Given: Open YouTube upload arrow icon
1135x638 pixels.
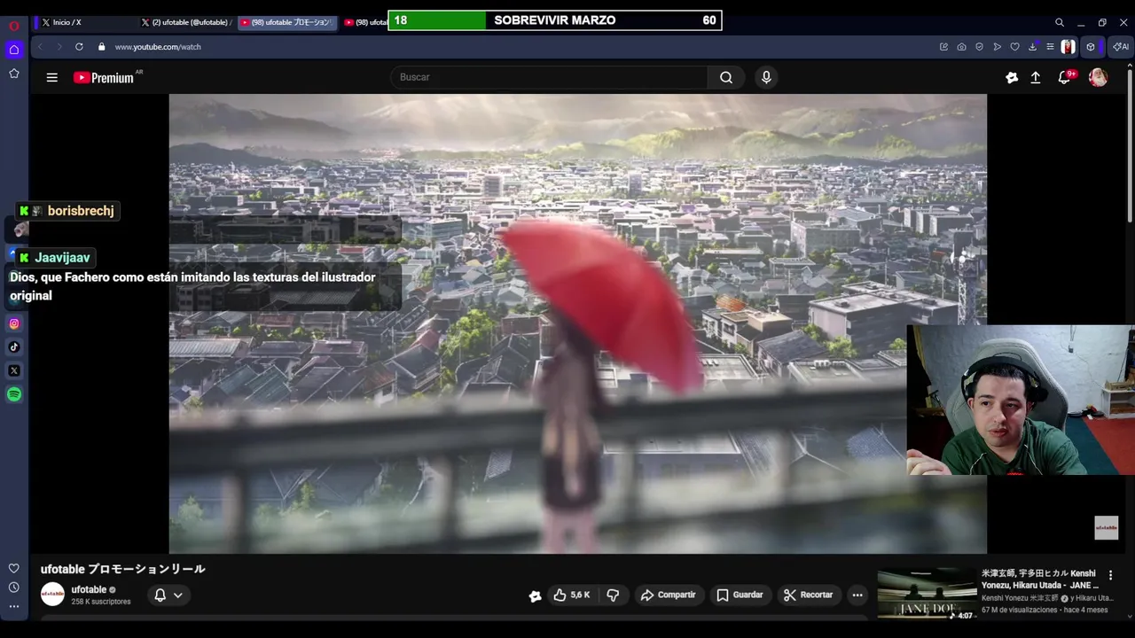Looking at the screenshot, I should pyautogui.click(x=1035, y=78).
